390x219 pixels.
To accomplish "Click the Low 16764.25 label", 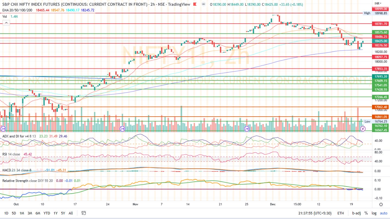I will [x=375, y=121].
